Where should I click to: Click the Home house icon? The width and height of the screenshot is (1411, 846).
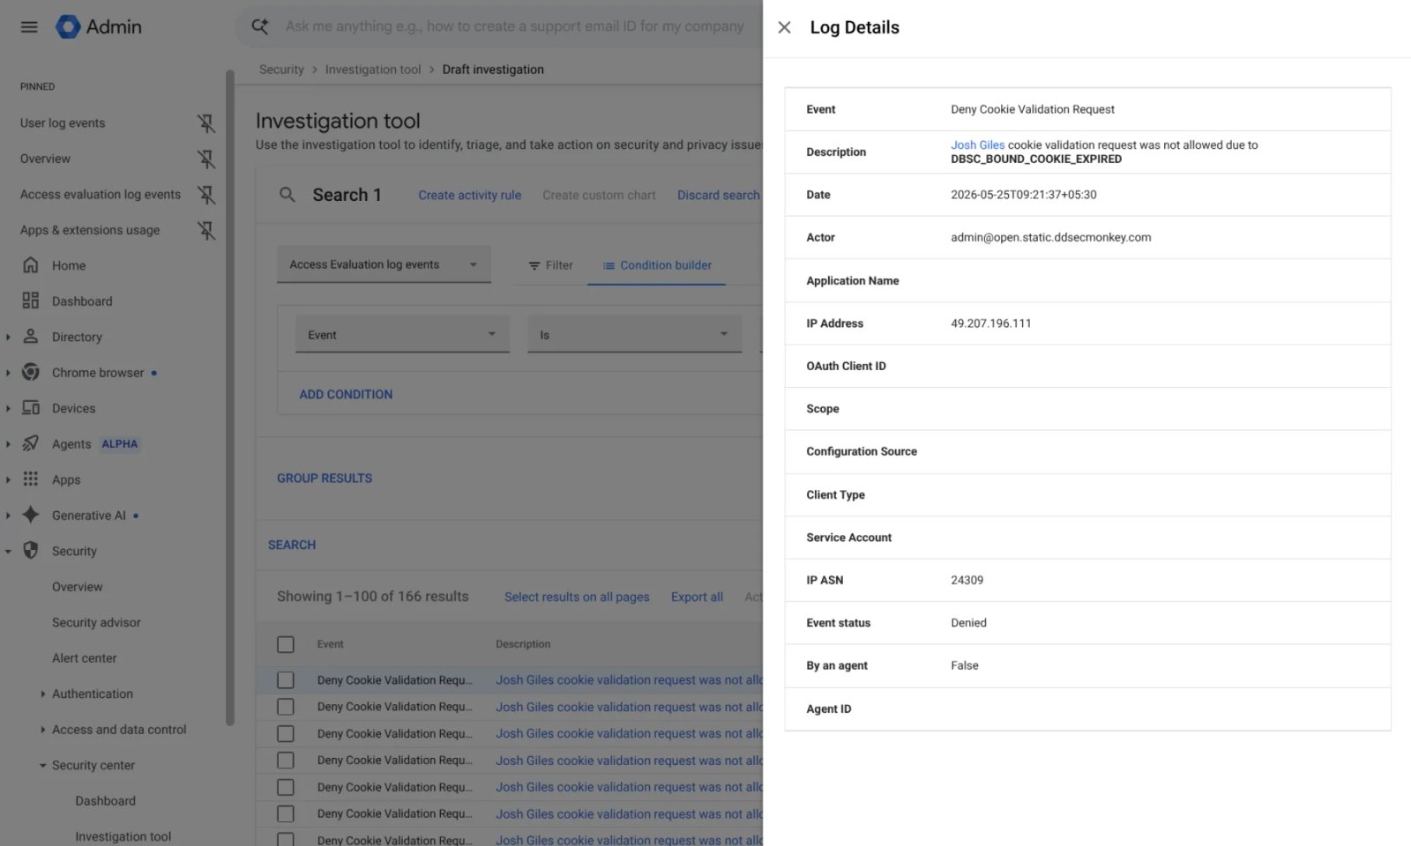point(31,265)
